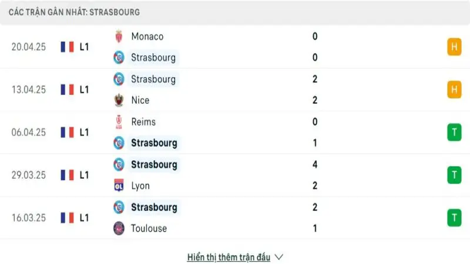The width and height of the screenshot is (470, 264).
Task: Click the green T badge for Reims match
Action: click(454, 133)
